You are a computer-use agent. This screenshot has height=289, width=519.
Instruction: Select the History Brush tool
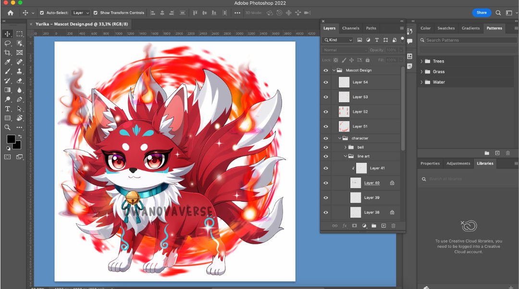(x=7, y=81)
